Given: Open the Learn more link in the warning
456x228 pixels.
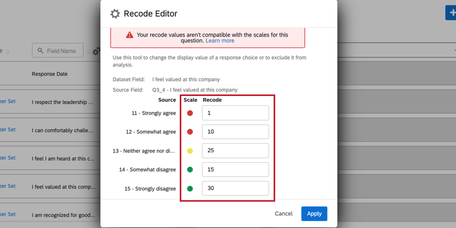Looking at the screenshot, I should point(219,41).
